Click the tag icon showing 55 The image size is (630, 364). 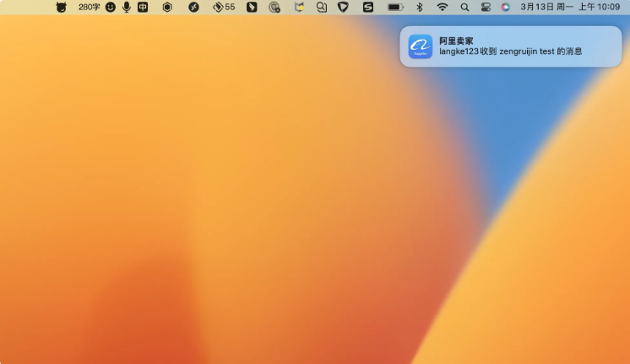tap(224, 7)
